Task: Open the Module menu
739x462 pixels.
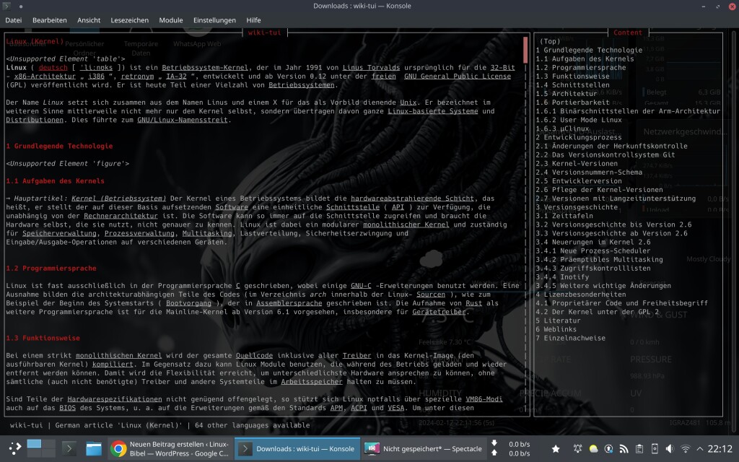Action: coord(170,20)
